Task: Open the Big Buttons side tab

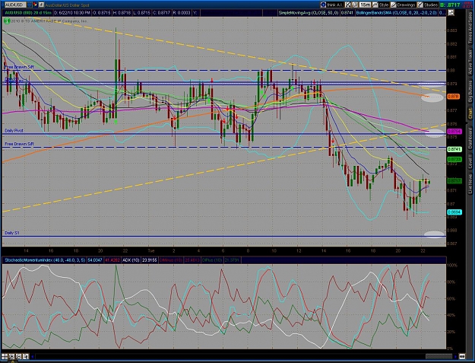Action: [470, 92]
